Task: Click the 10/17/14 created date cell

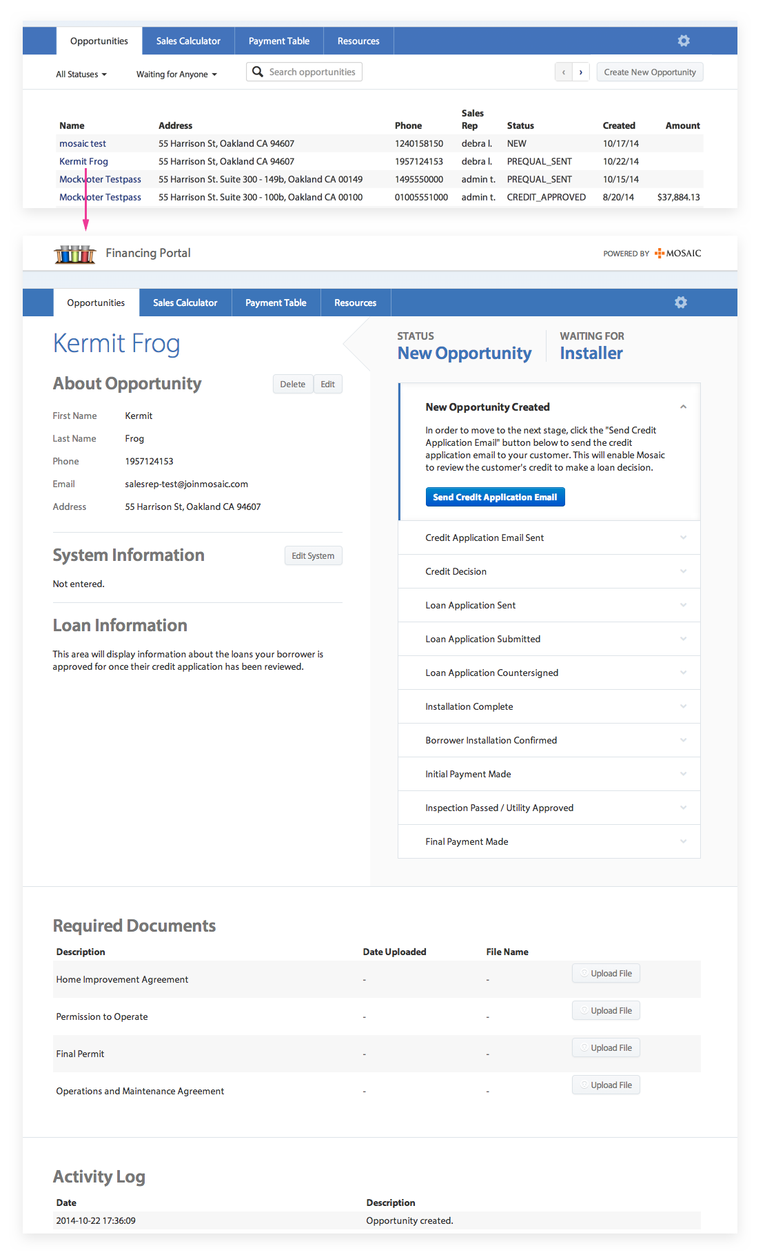Action: coord(621,143)
